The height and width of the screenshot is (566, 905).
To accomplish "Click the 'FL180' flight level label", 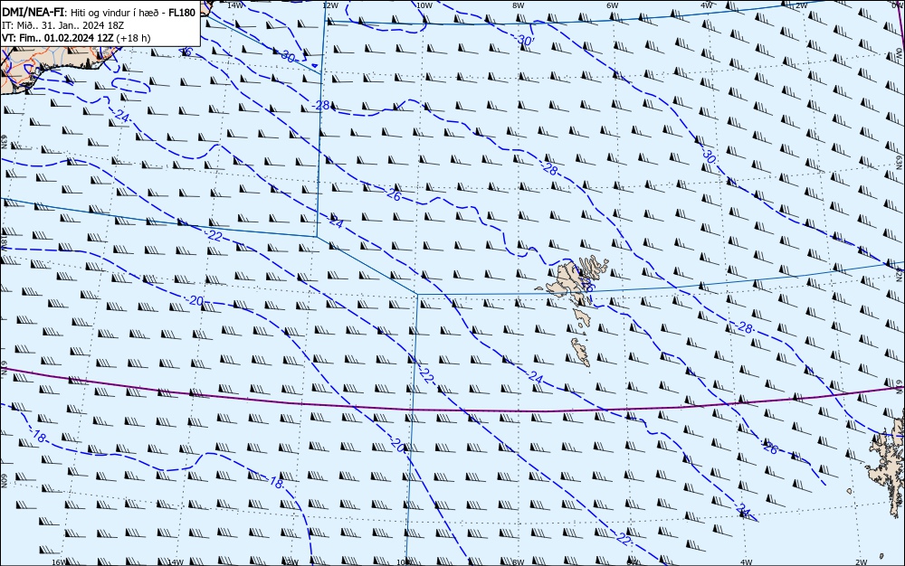I will tap(182, 13).
